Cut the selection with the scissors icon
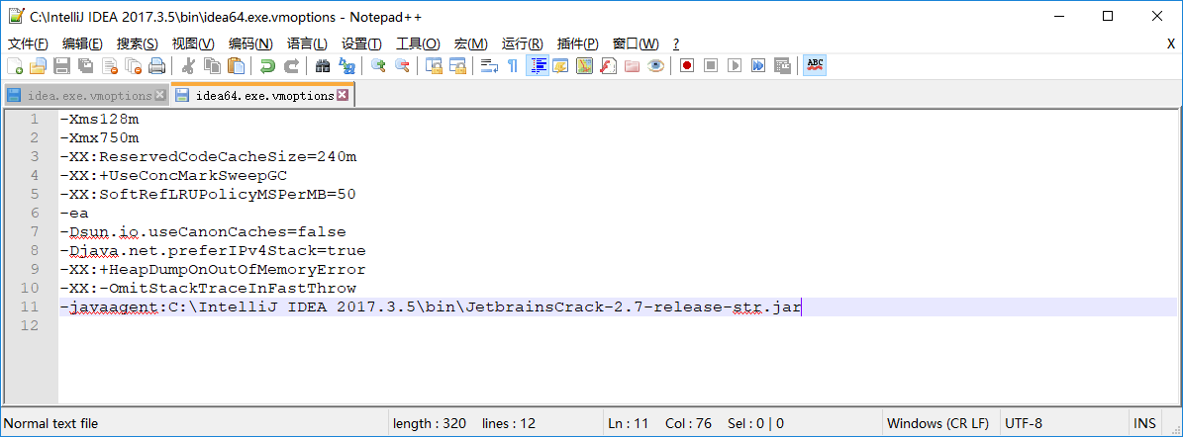1183x437 pixels. pyautogui.click(x=189, y=65)
